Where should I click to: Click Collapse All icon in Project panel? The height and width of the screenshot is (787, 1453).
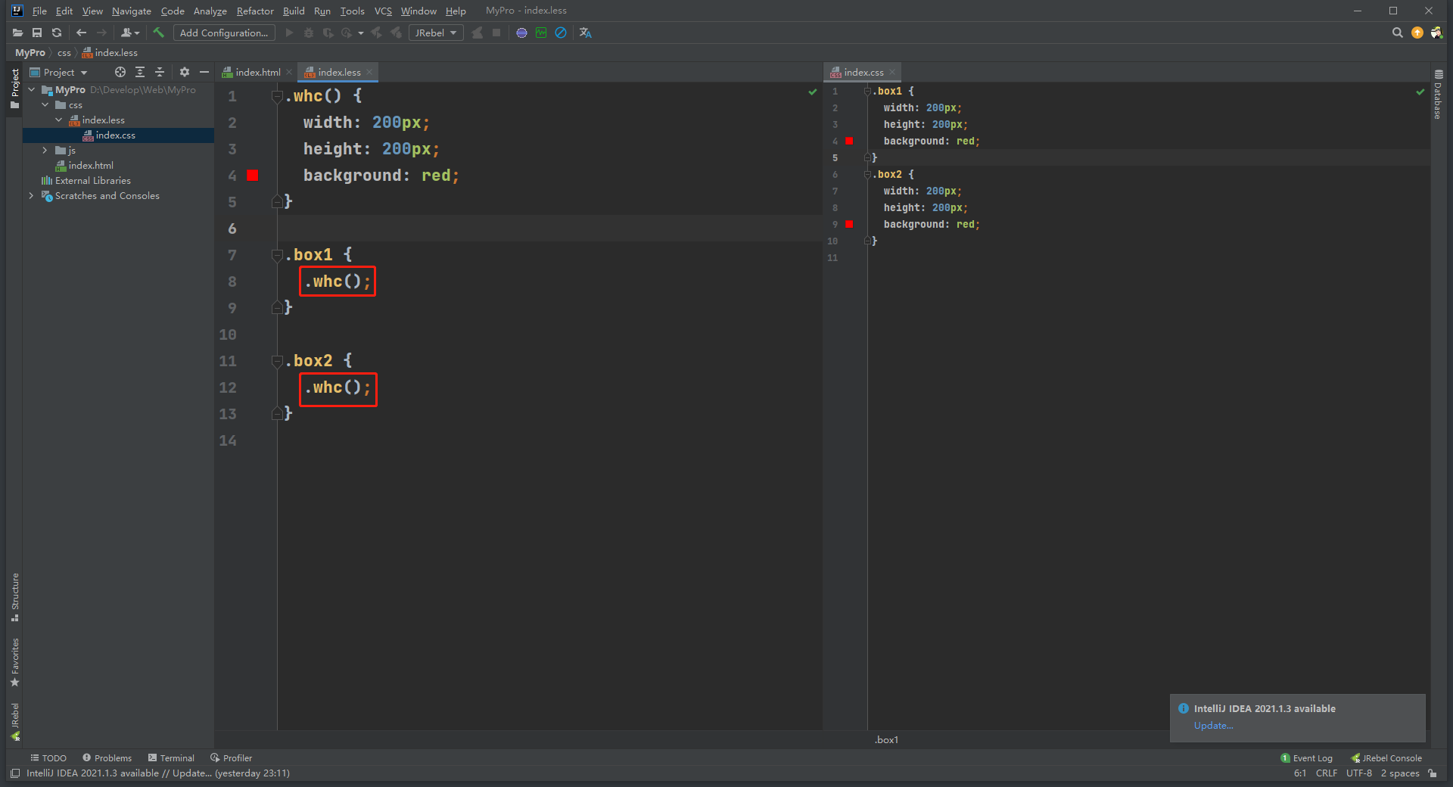160,72
